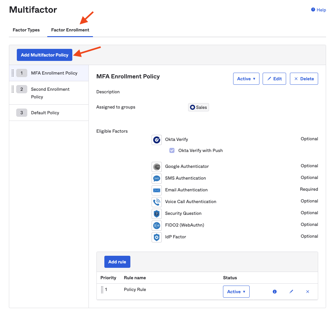Open info for Policy Rule

274,291
